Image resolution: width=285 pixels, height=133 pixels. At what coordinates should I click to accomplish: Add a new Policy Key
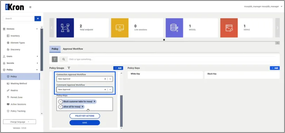[275, 68]
